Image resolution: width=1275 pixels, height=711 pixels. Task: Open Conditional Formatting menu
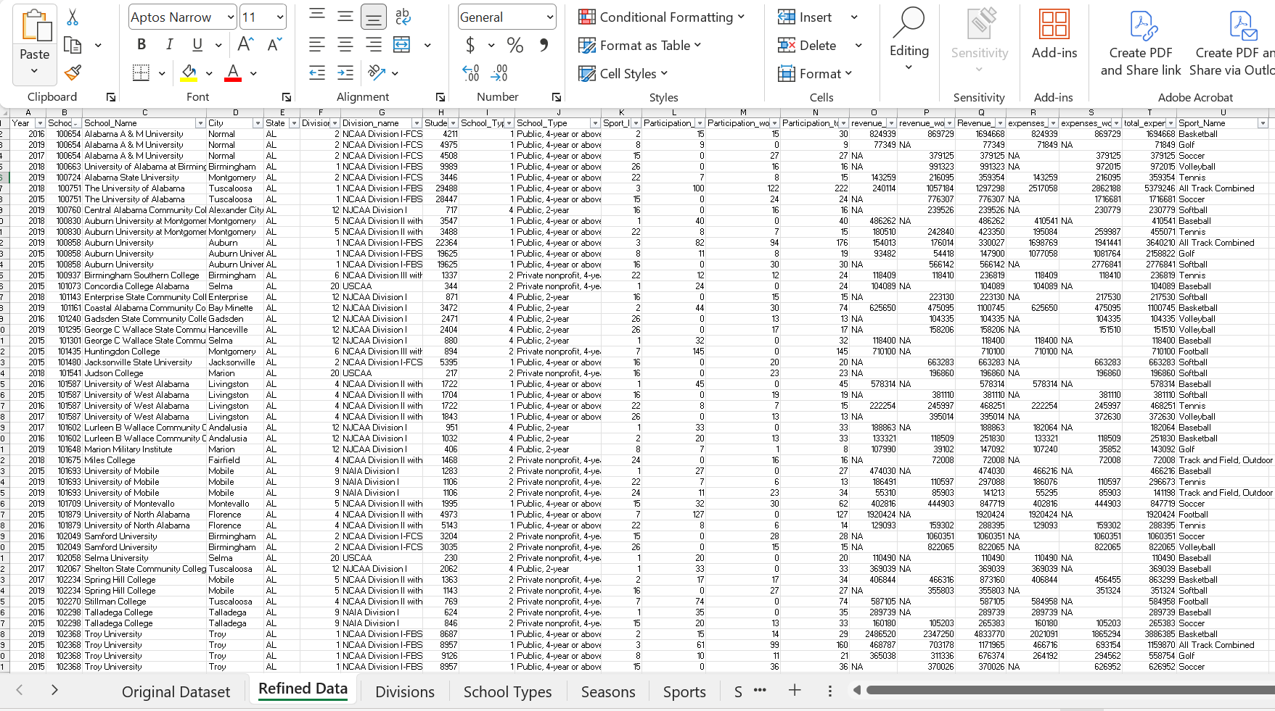661,17
